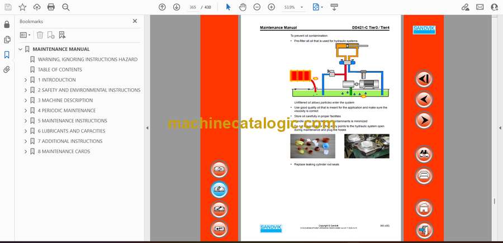503x243 pixels.
Task: Click the account profile icon
Action: (495, 7)
